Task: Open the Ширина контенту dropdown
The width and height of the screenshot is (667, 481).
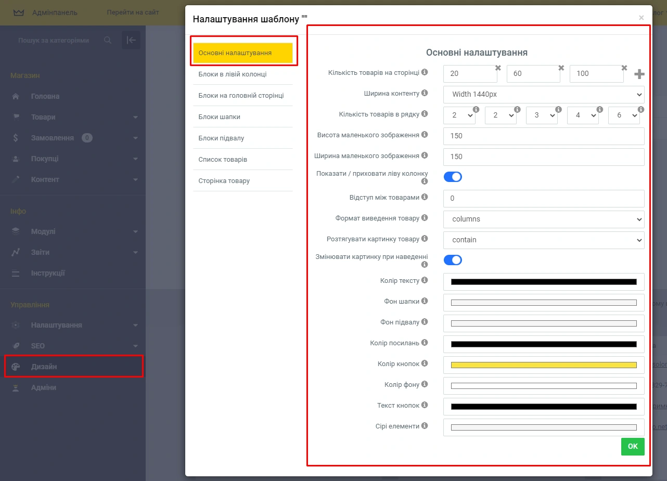Action: tap(544, 94)
